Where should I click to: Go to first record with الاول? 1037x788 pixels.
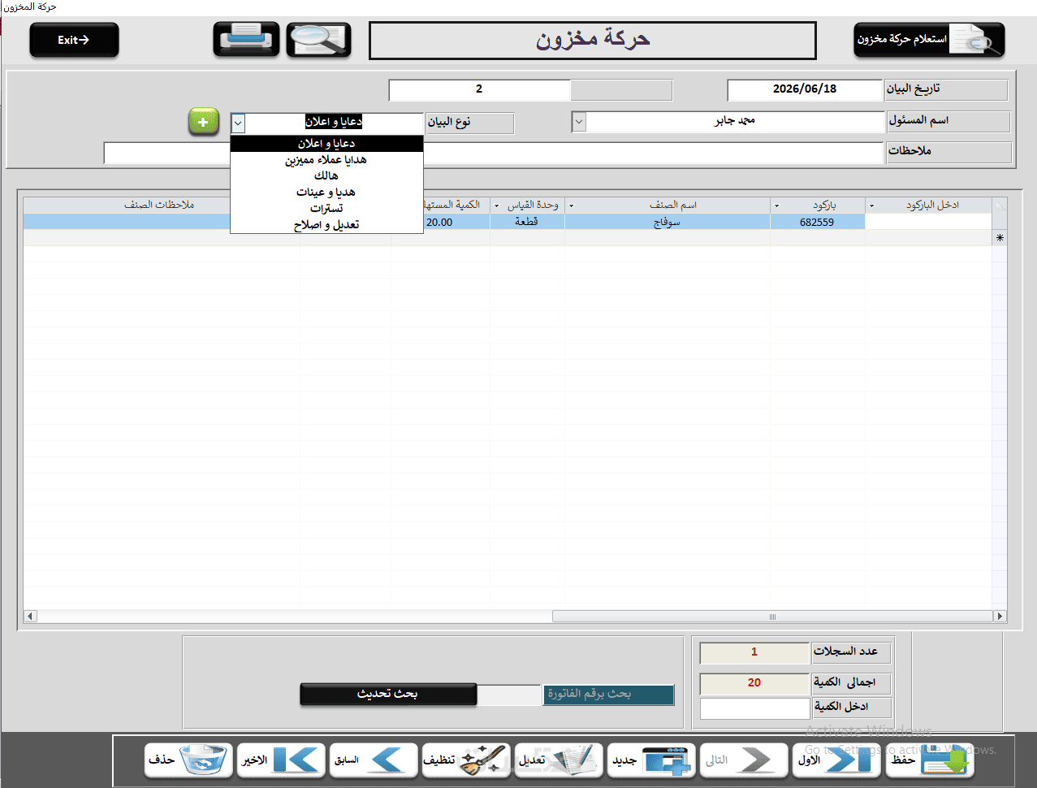pyautogui.click(x=836, y=760)
